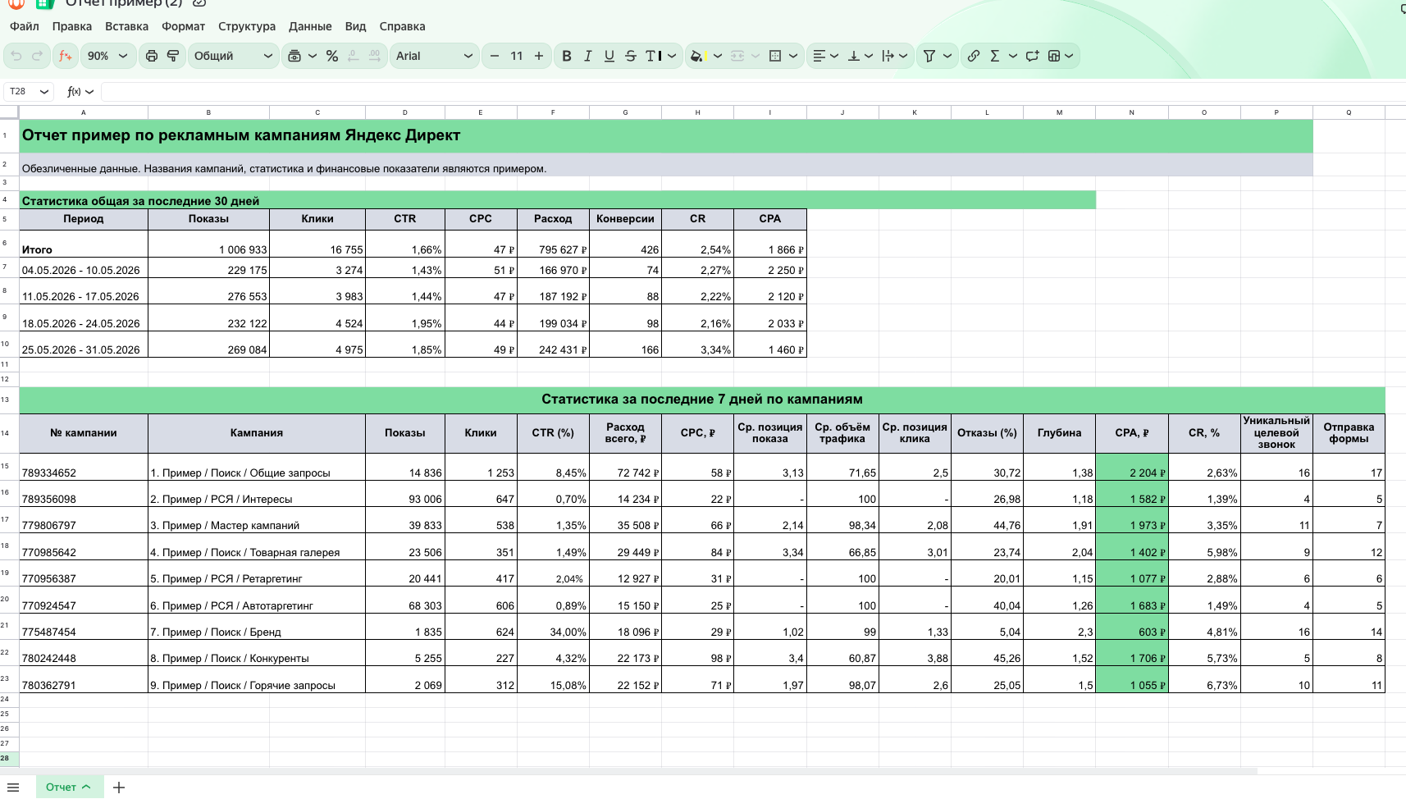Expand the freeze panes dropdown arrow

pyautogui.click(x=1069, y=56)
